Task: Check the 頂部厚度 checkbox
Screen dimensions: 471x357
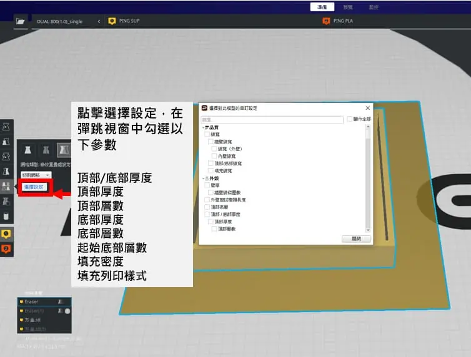Action: pos(211,222)
